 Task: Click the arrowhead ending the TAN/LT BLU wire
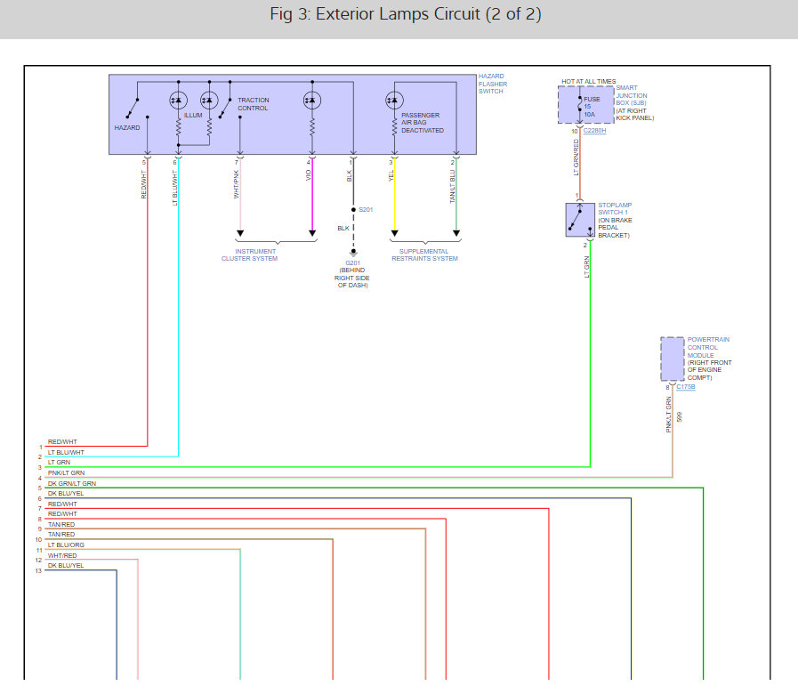(x=456, y=233)
